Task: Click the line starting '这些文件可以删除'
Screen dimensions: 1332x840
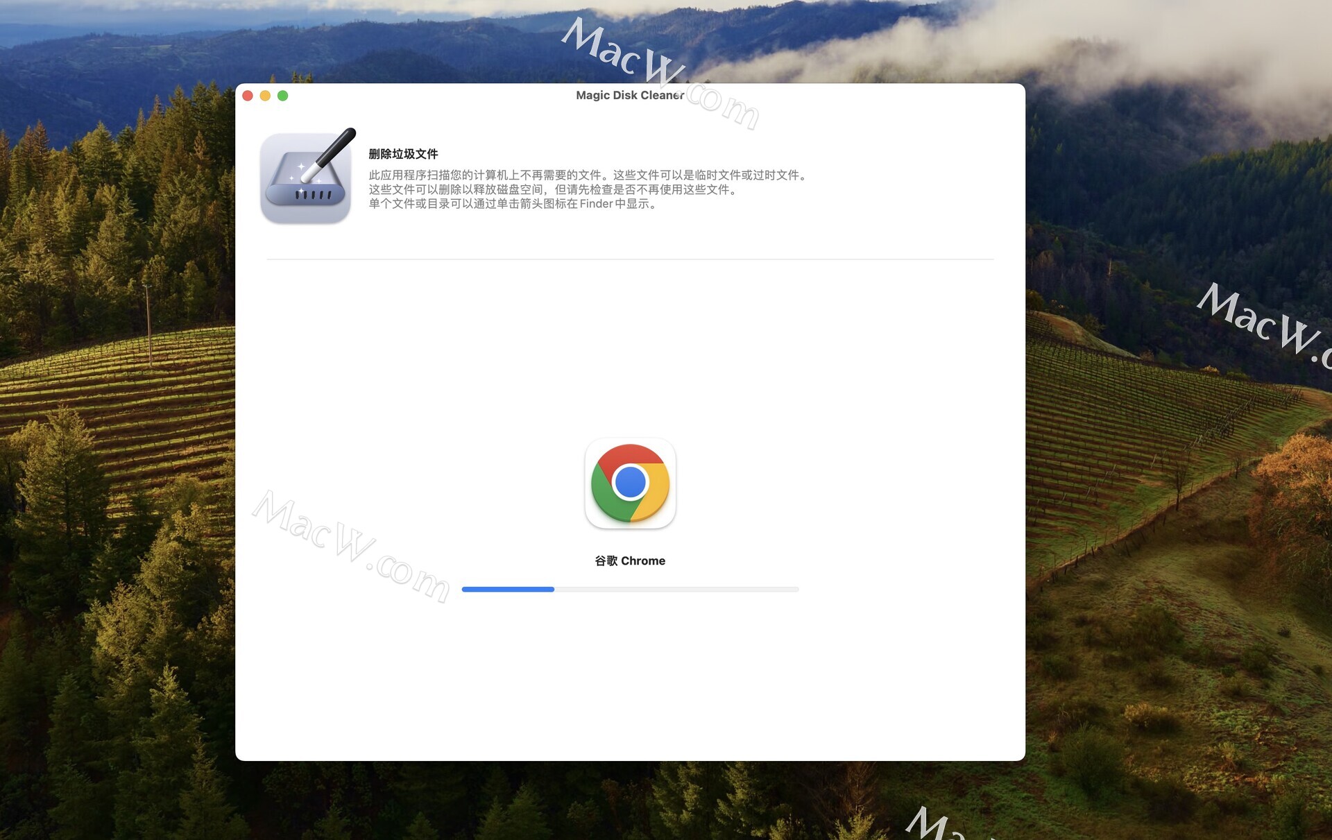Action: (554, 189)
